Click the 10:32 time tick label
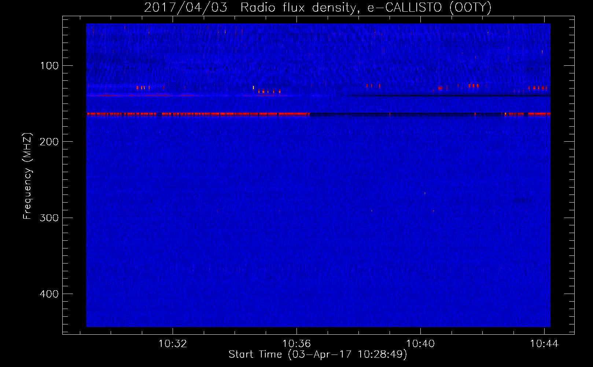This screenshot has height=367, width=593. [x=173, y=344]
